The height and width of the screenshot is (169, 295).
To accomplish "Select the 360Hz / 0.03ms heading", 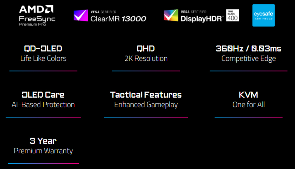I will (248, 48).
